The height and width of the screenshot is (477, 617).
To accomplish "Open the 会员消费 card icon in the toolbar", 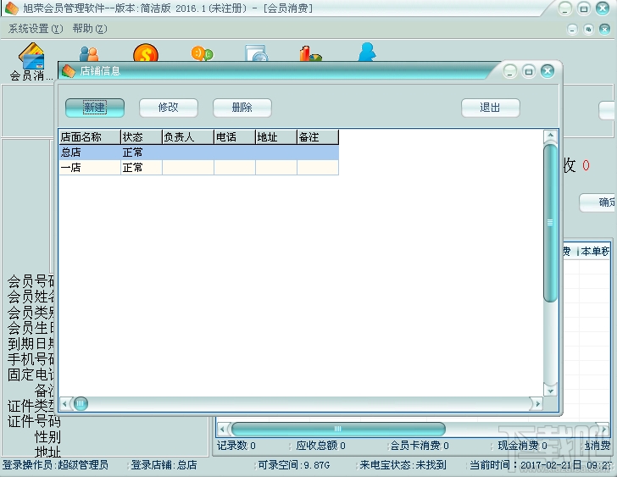I will 31,60.
